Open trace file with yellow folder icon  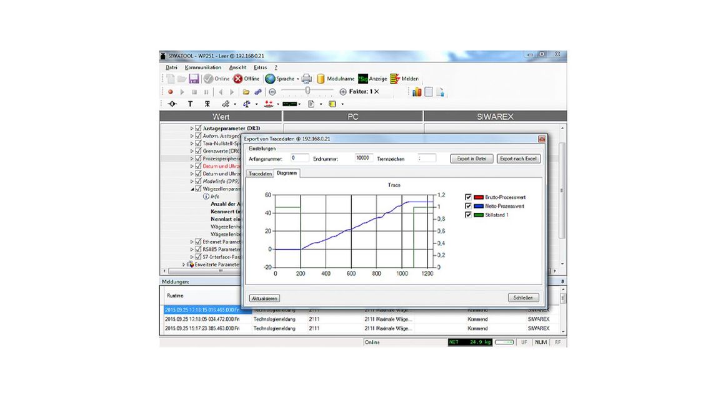pos(246,92)
